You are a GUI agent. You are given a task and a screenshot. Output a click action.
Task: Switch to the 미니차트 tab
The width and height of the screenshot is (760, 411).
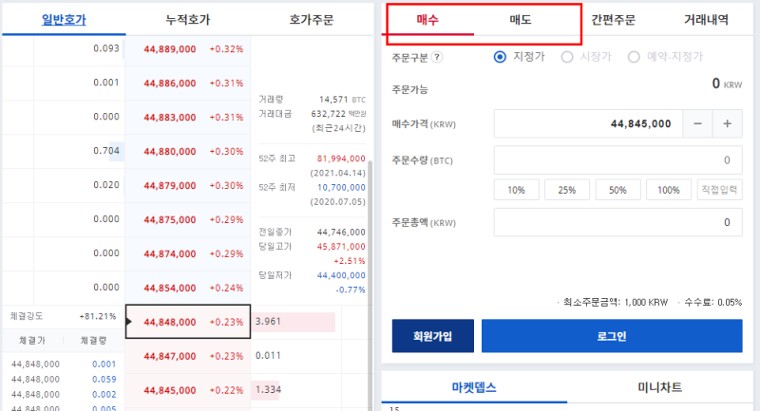click(659, 387)
